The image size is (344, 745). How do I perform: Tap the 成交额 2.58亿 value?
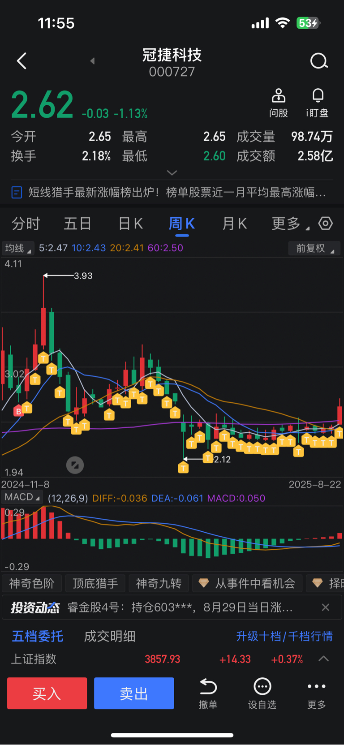315,156
